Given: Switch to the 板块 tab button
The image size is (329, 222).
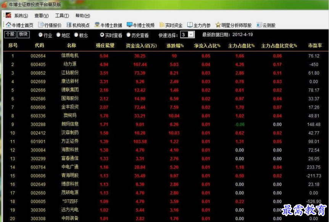Looking at the screenshot, I should (x=23, y=34).
